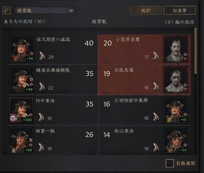Click the sword icon beside 松山重治
Screen dimensions: 204x173
pos(156,147)
